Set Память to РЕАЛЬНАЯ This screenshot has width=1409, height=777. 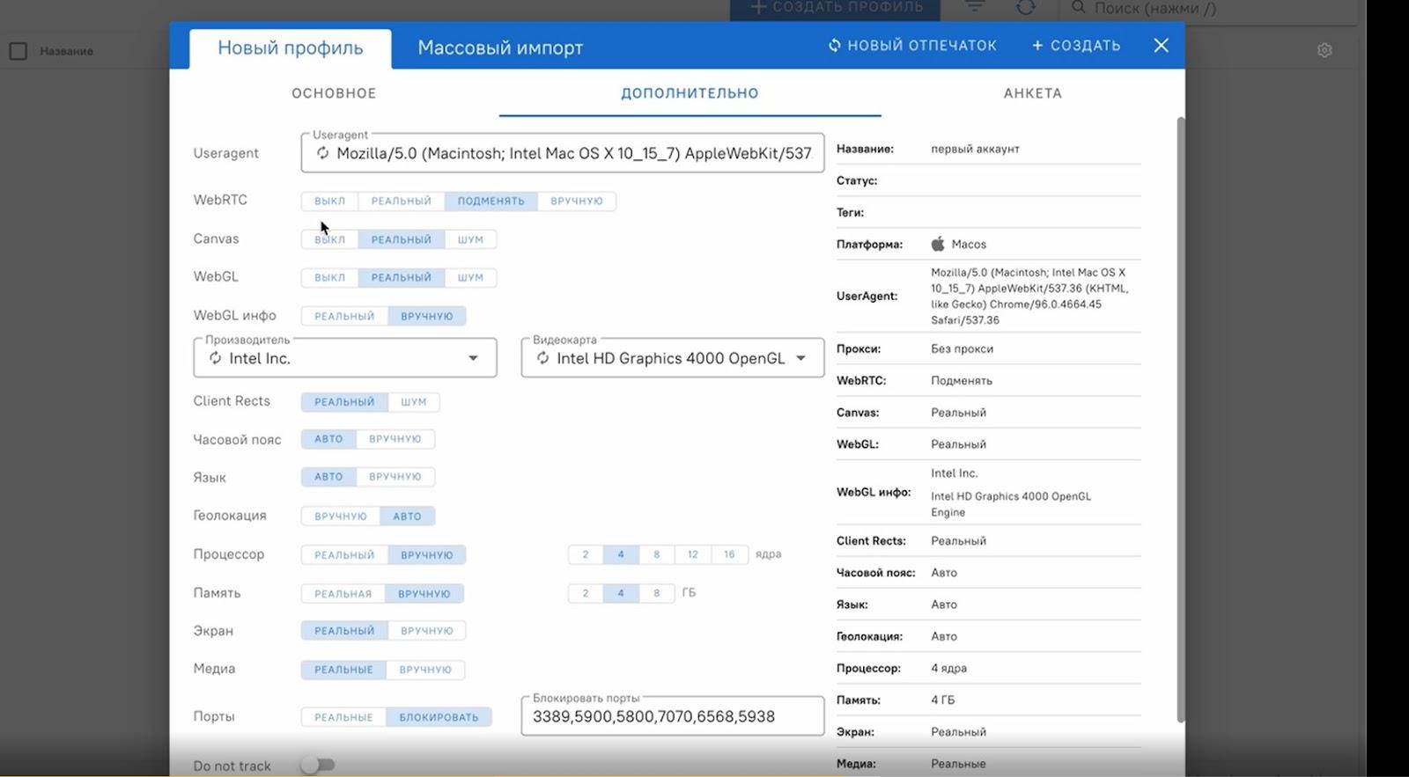point(343,594)
